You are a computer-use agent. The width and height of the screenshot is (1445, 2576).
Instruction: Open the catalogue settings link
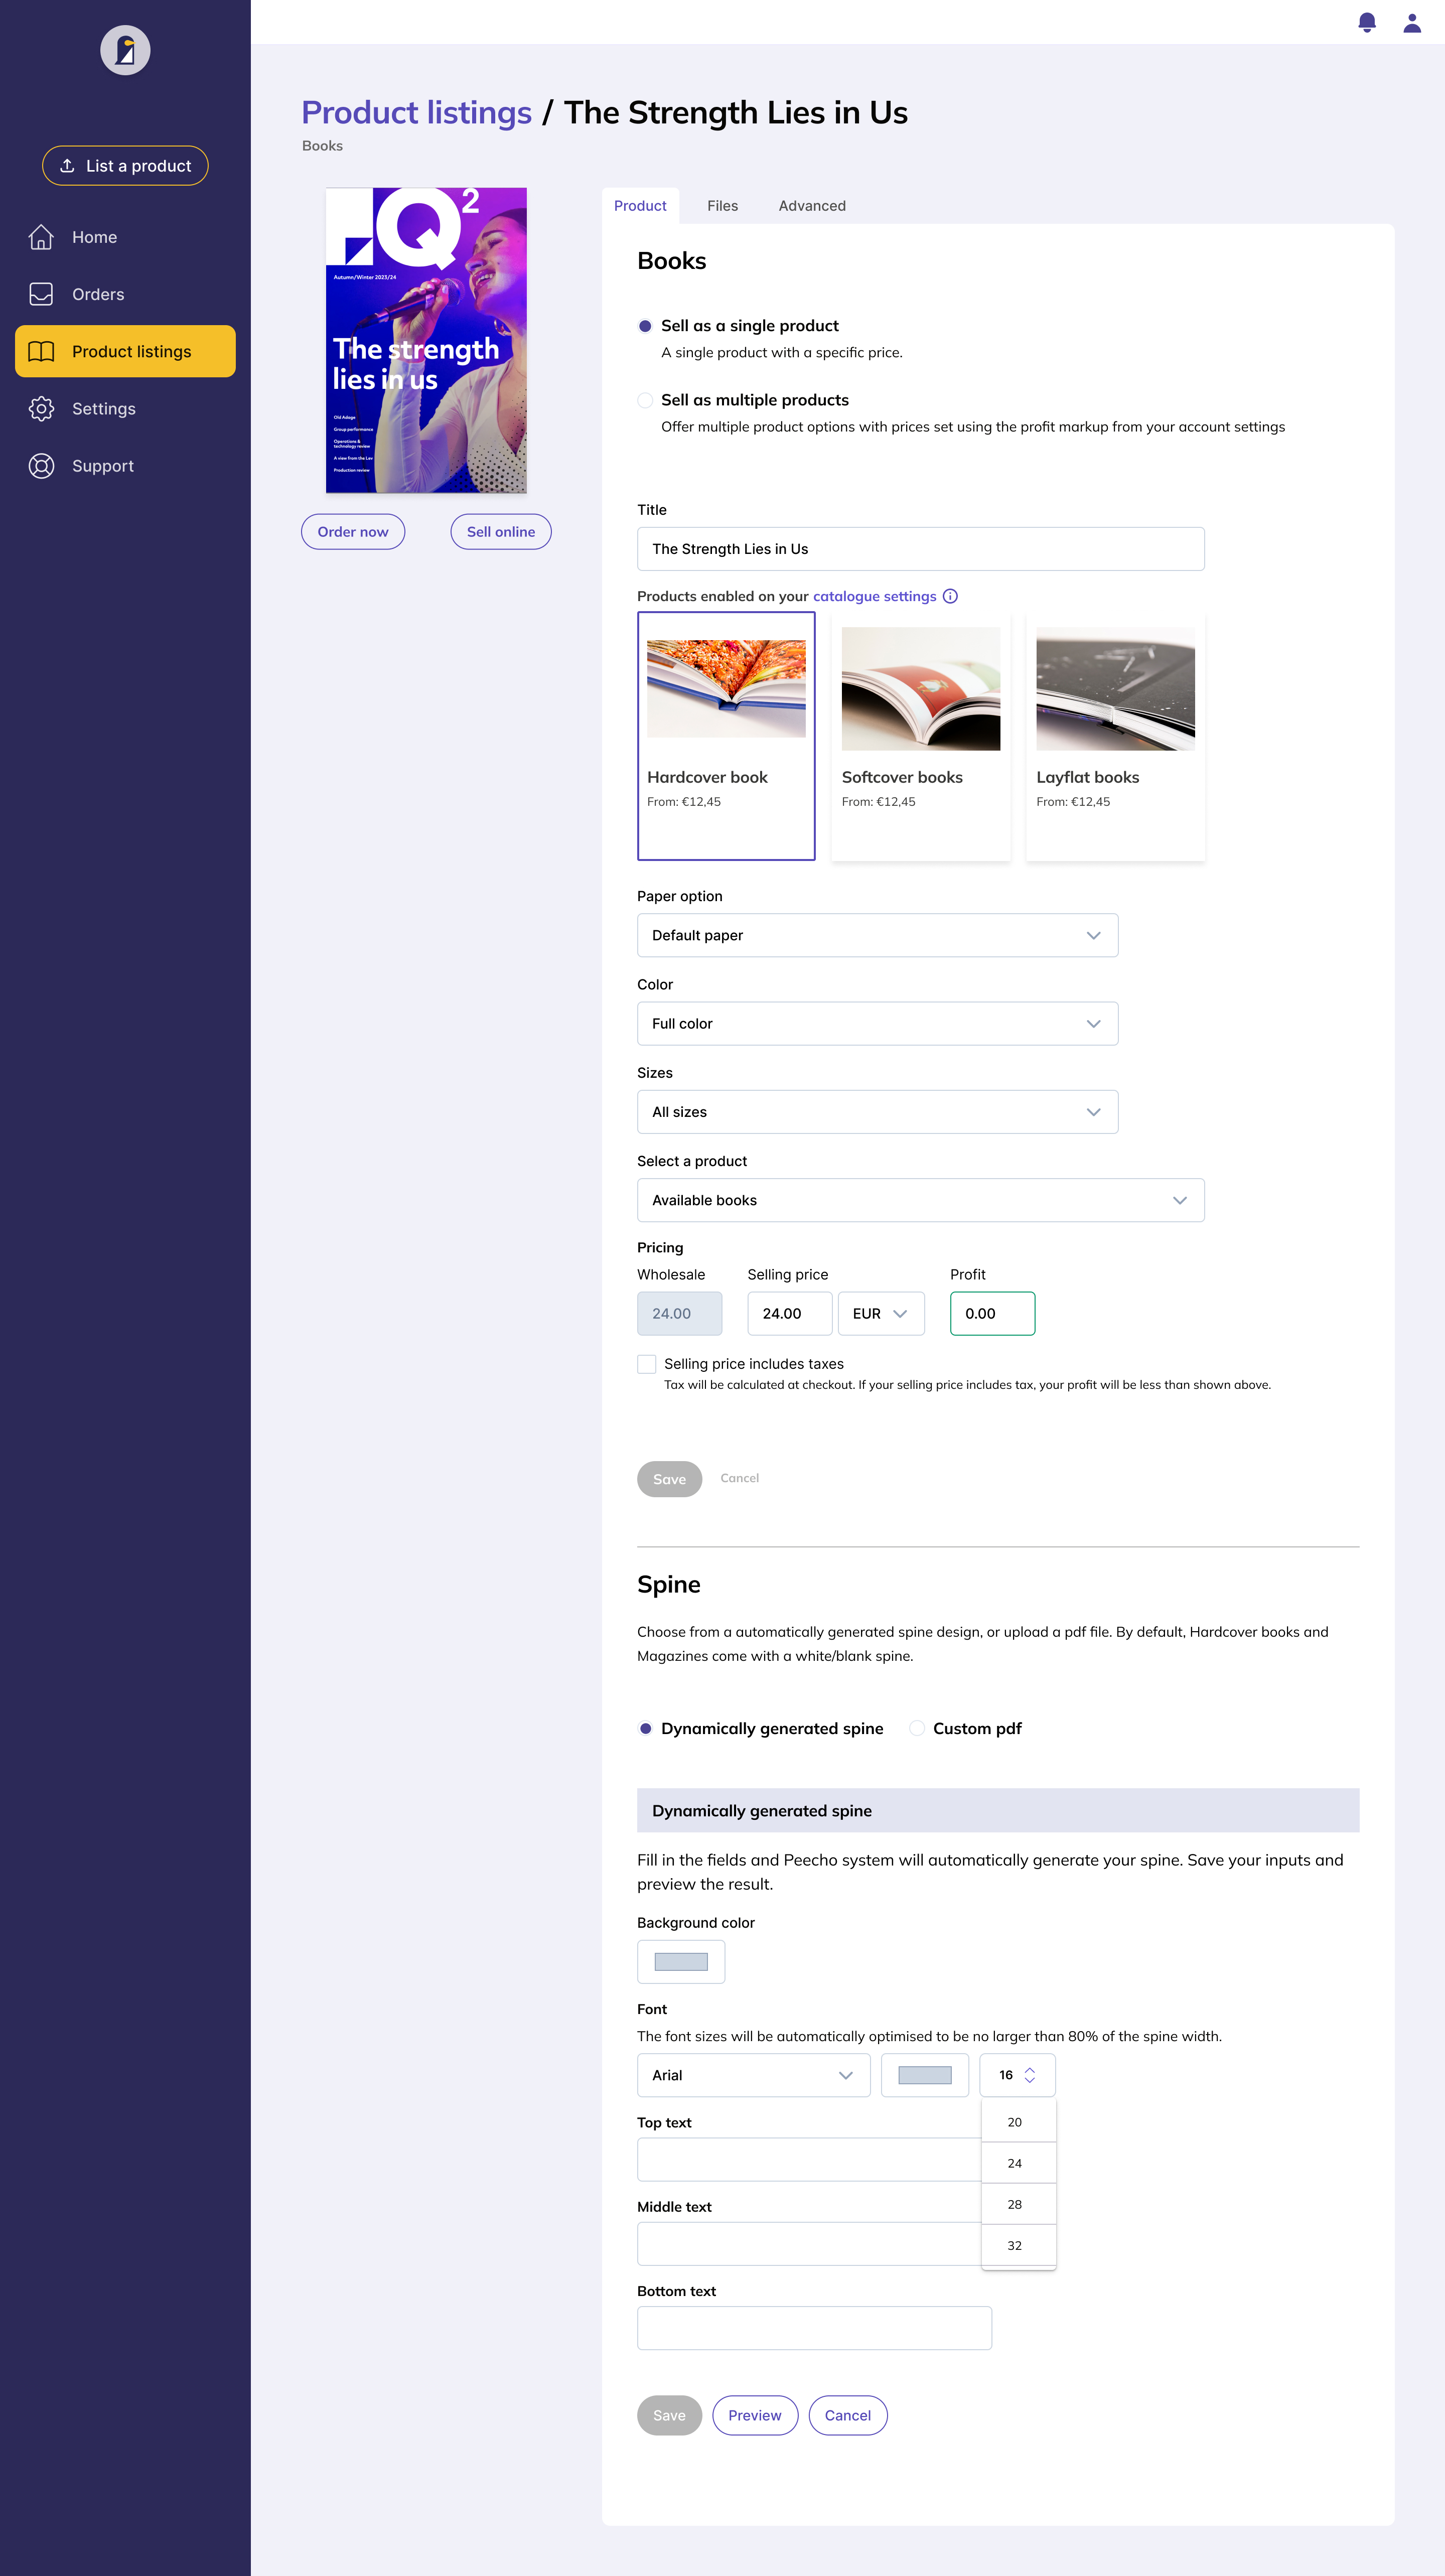click(x=874, y=596)
